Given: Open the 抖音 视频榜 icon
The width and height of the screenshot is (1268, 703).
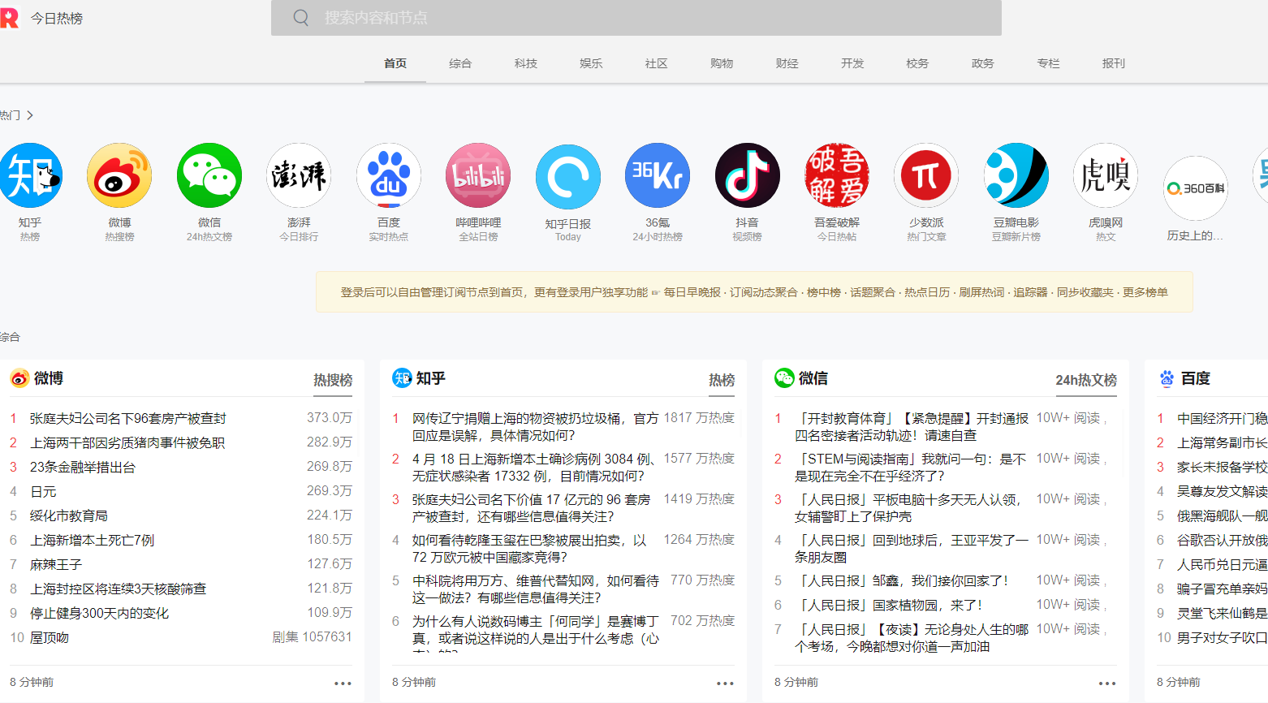Looking at the screenshot, I should [x=748, y=175].
